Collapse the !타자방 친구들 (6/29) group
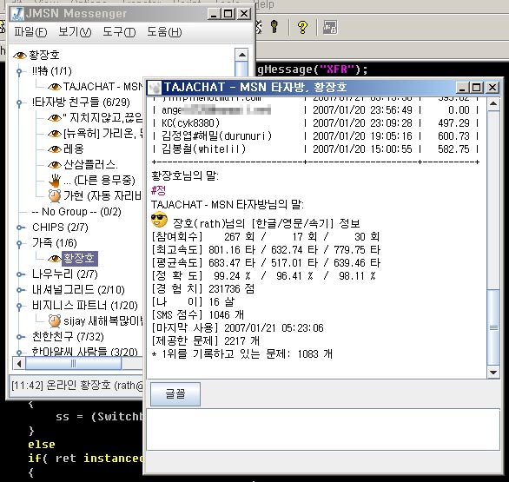The height and width of the screenshot is (482, 509). click(x=19, y=102)
